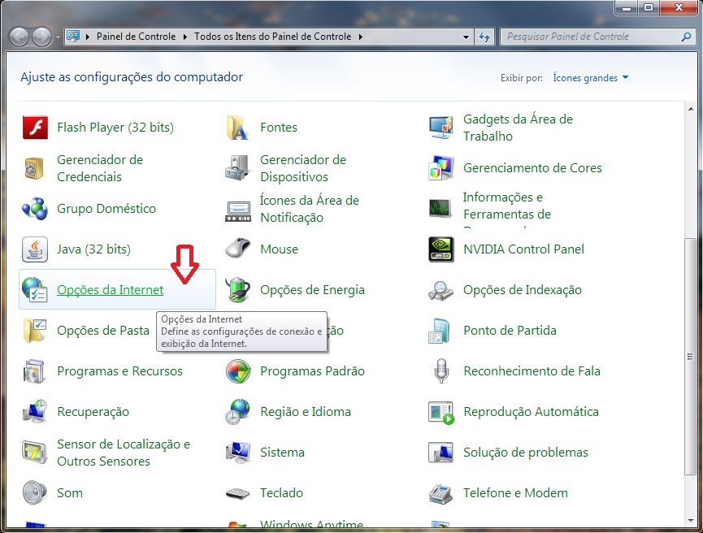This screenshot has height=533, width=703.
Task: Click the Opções de Energia battery icon
Action: point(237,290)
